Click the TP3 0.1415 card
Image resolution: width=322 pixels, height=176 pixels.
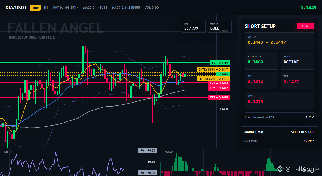pos(279,100)
